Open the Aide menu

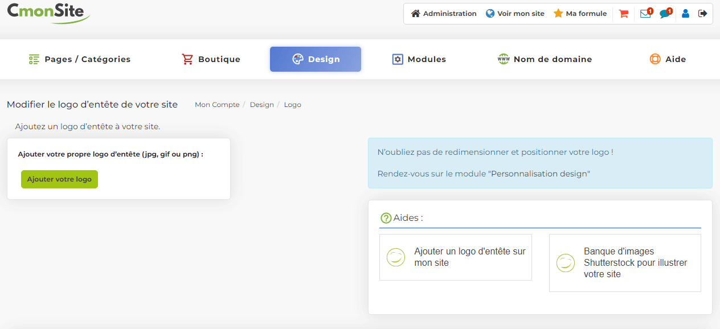pyautogui.click(x=668, y=59)
